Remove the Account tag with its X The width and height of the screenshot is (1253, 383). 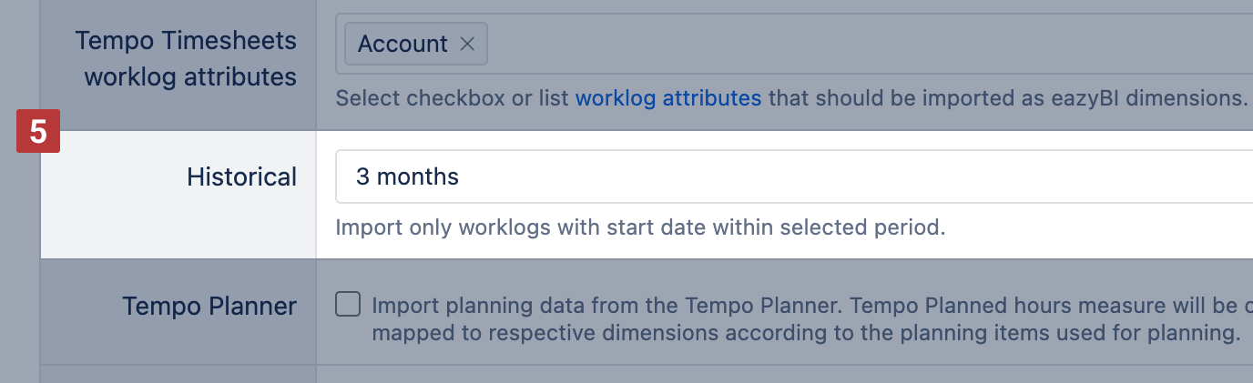click(467, 44)
